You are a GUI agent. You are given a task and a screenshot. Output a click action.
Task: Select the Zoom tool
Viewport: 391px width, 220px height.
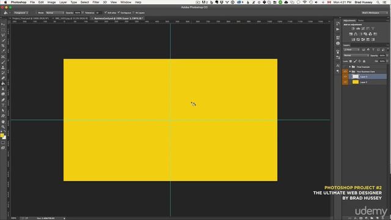pyautogui.click(x=3, y=127)
